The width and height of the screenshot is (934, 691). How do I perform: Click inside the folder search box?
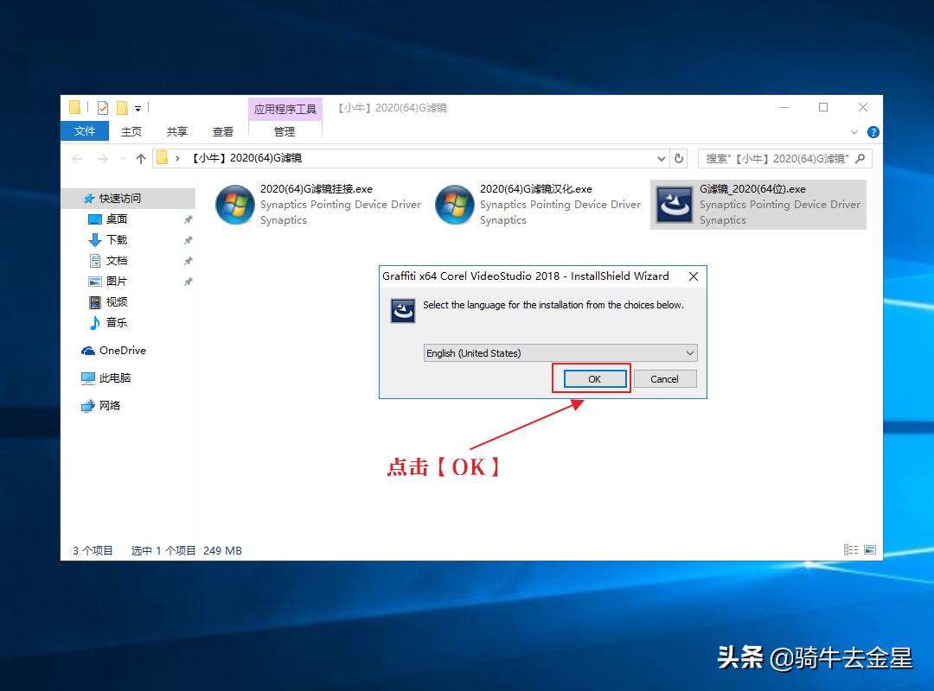click(778, 158)
